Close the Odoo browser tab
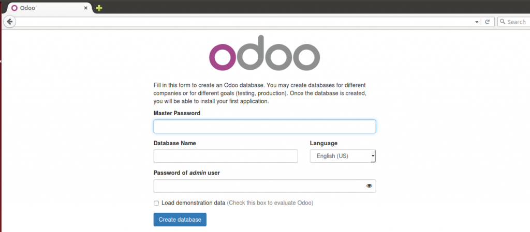 pos(86,8)
